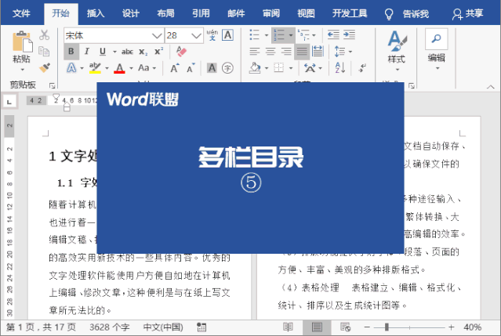Toggle subscript formatting
The width and height of the screenshot is (501, 336).
pos(143,52)
